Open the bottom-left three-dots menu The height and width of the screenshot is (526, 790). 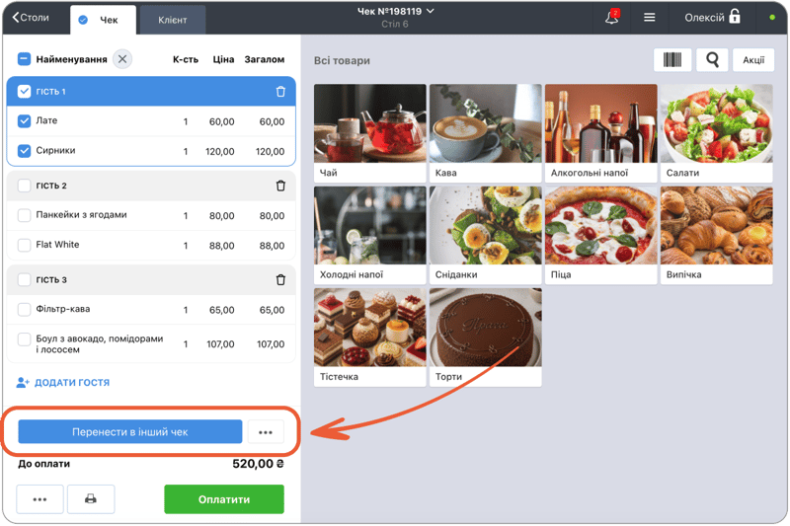click(39, 499)
